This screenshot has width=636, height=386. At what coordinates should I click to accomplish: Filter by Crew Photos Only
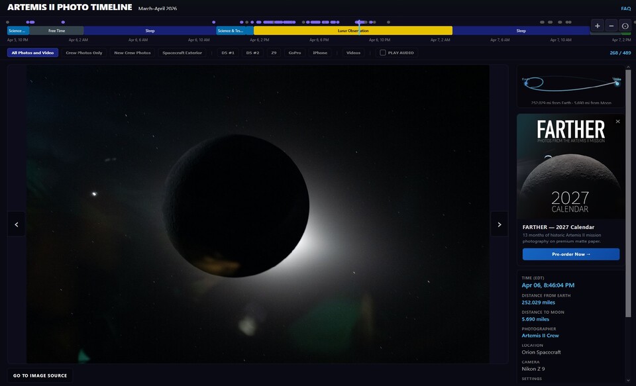pos(84,53)
